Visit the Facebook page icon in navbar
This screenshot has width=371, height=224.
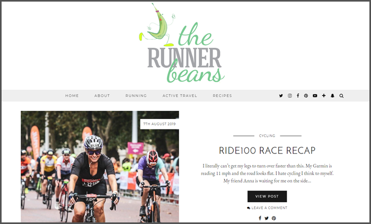[x=298, y=96]
